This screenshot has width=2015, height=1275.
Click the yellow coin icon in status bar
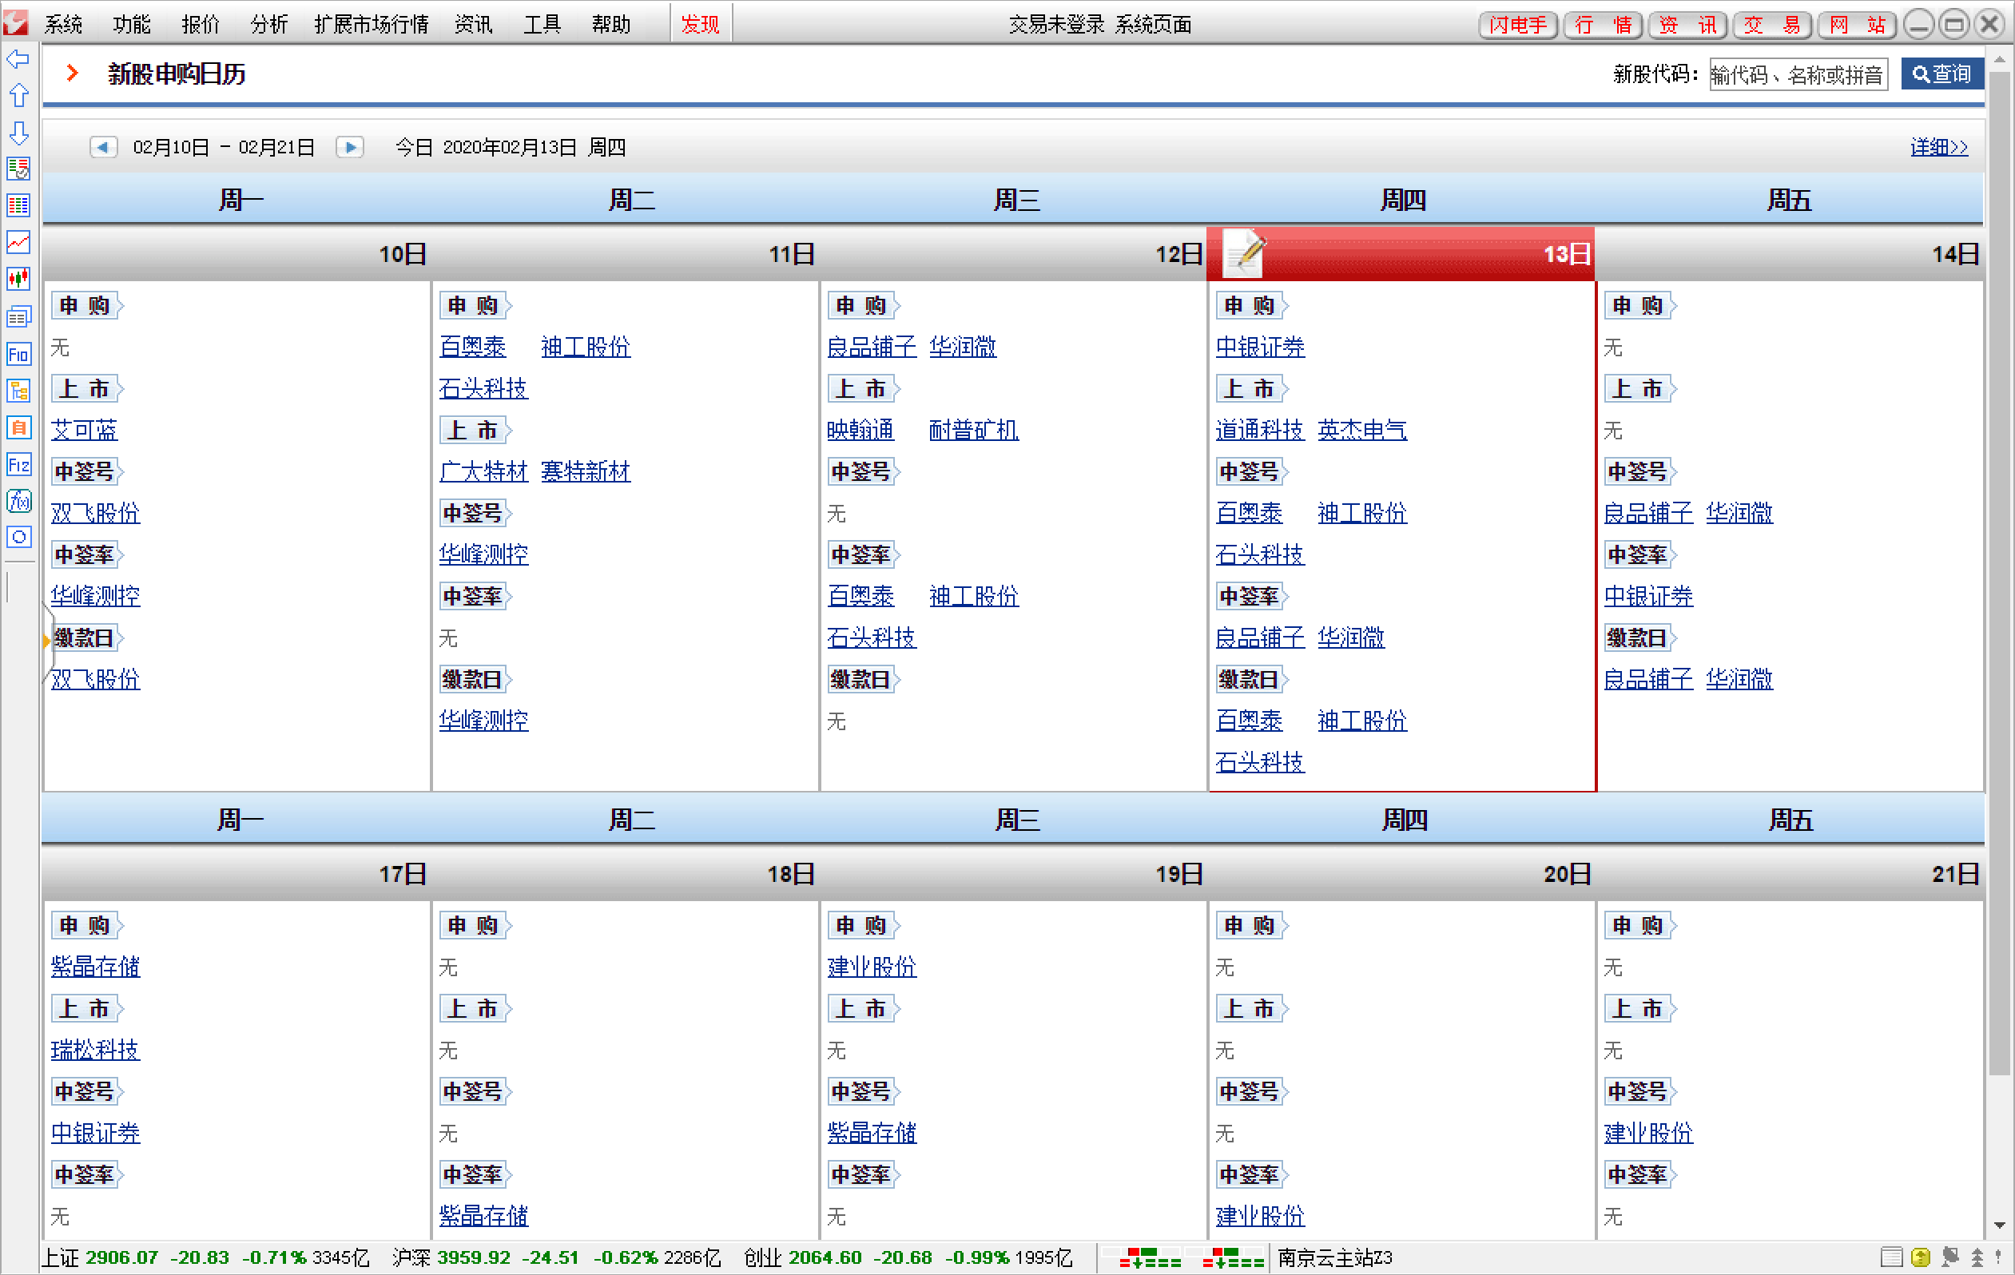1921,1257
